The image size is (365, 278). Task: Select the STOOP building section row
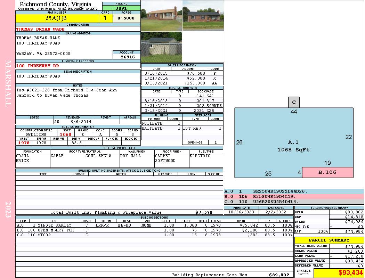[x=155, y=235]
